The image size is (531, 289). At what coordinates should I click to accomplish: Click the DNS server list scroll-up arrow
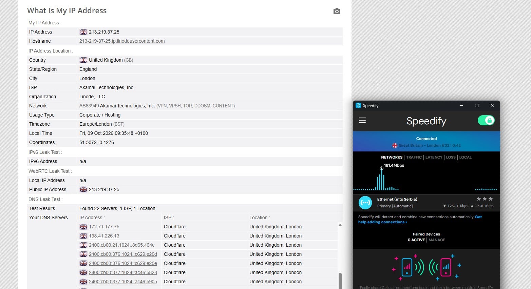pyautogui.click(x=340, y=225)
